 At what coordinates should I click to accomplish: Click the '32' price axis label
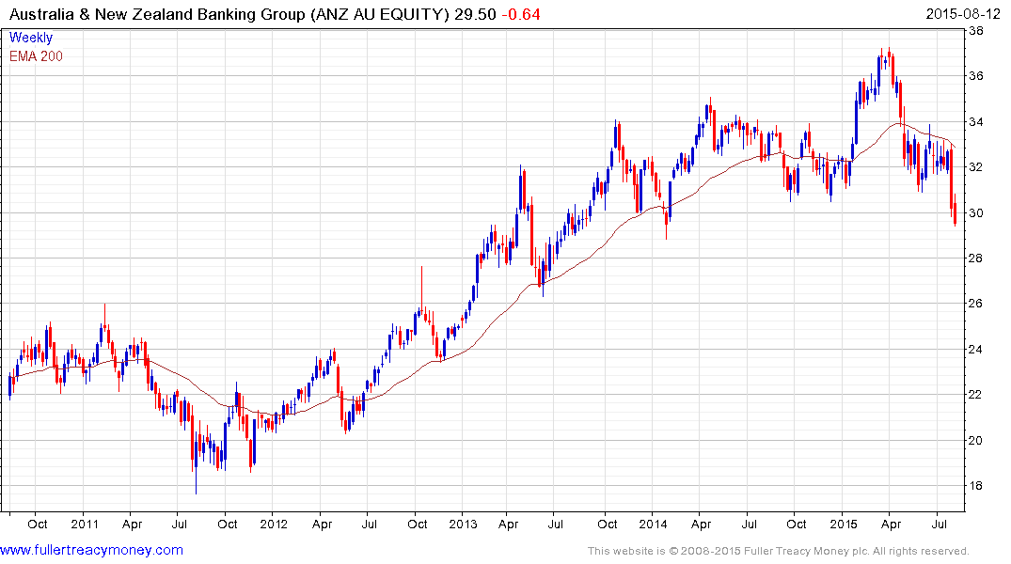(x=975, y=167)
